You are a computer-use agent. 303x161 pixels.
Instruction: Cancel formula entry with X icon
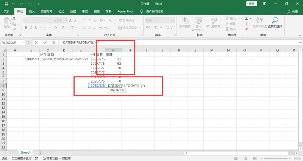(36, 42)
